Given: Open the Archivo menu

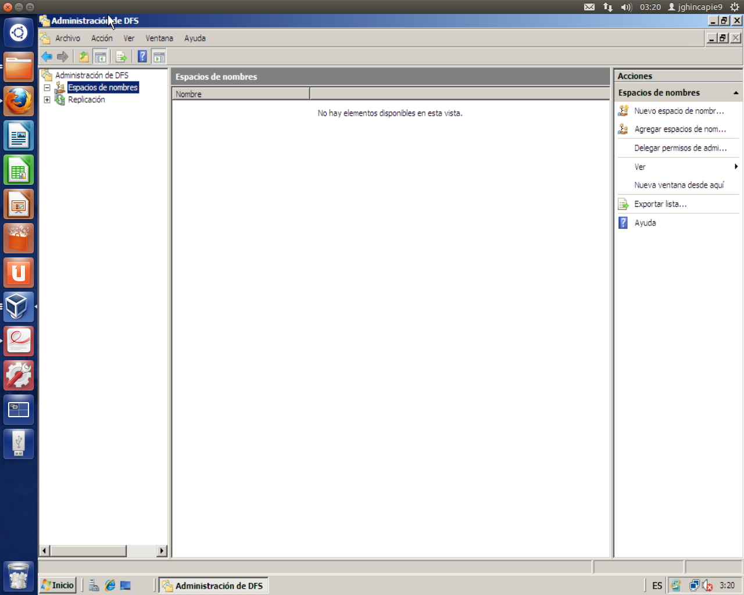Looking at the screenshot, I should [x=67, y=38].
